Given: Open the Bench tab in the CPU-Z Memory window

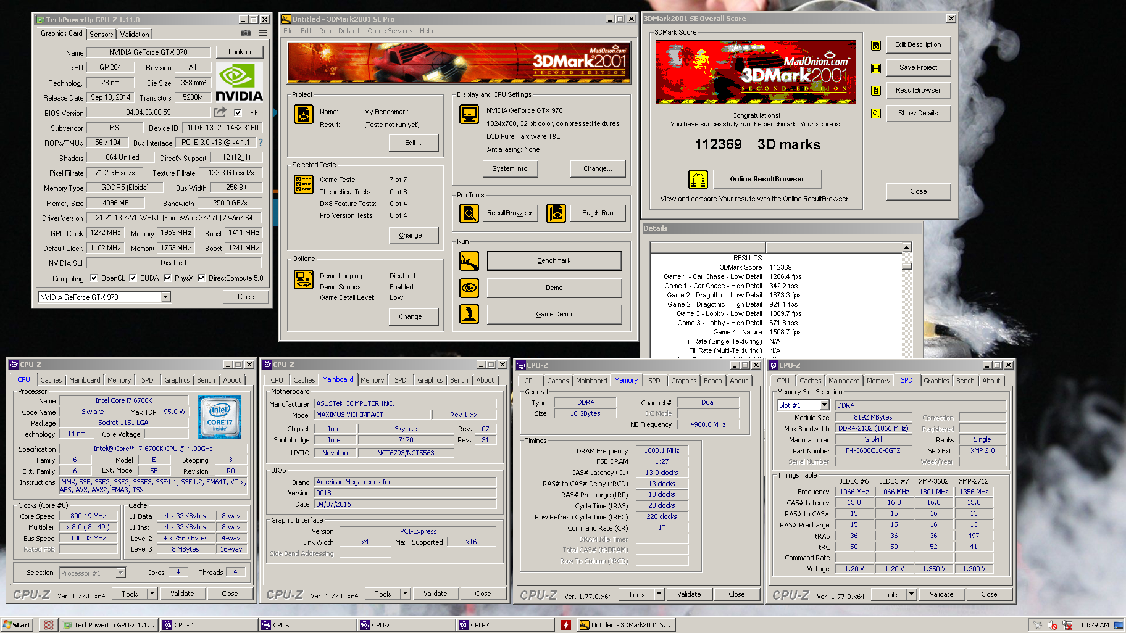Looking at the screenshot, I should coord(712,381).
